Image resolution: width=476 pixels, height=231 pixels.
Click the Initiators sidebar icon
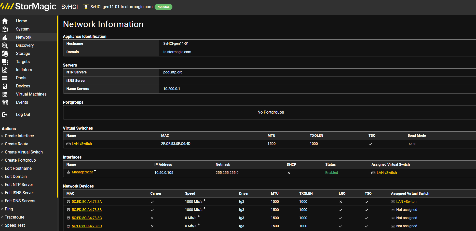5,70
